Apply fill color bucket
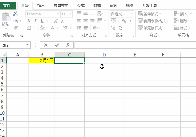This screenshot has height=137, width=196. click(x=42, y=28)
